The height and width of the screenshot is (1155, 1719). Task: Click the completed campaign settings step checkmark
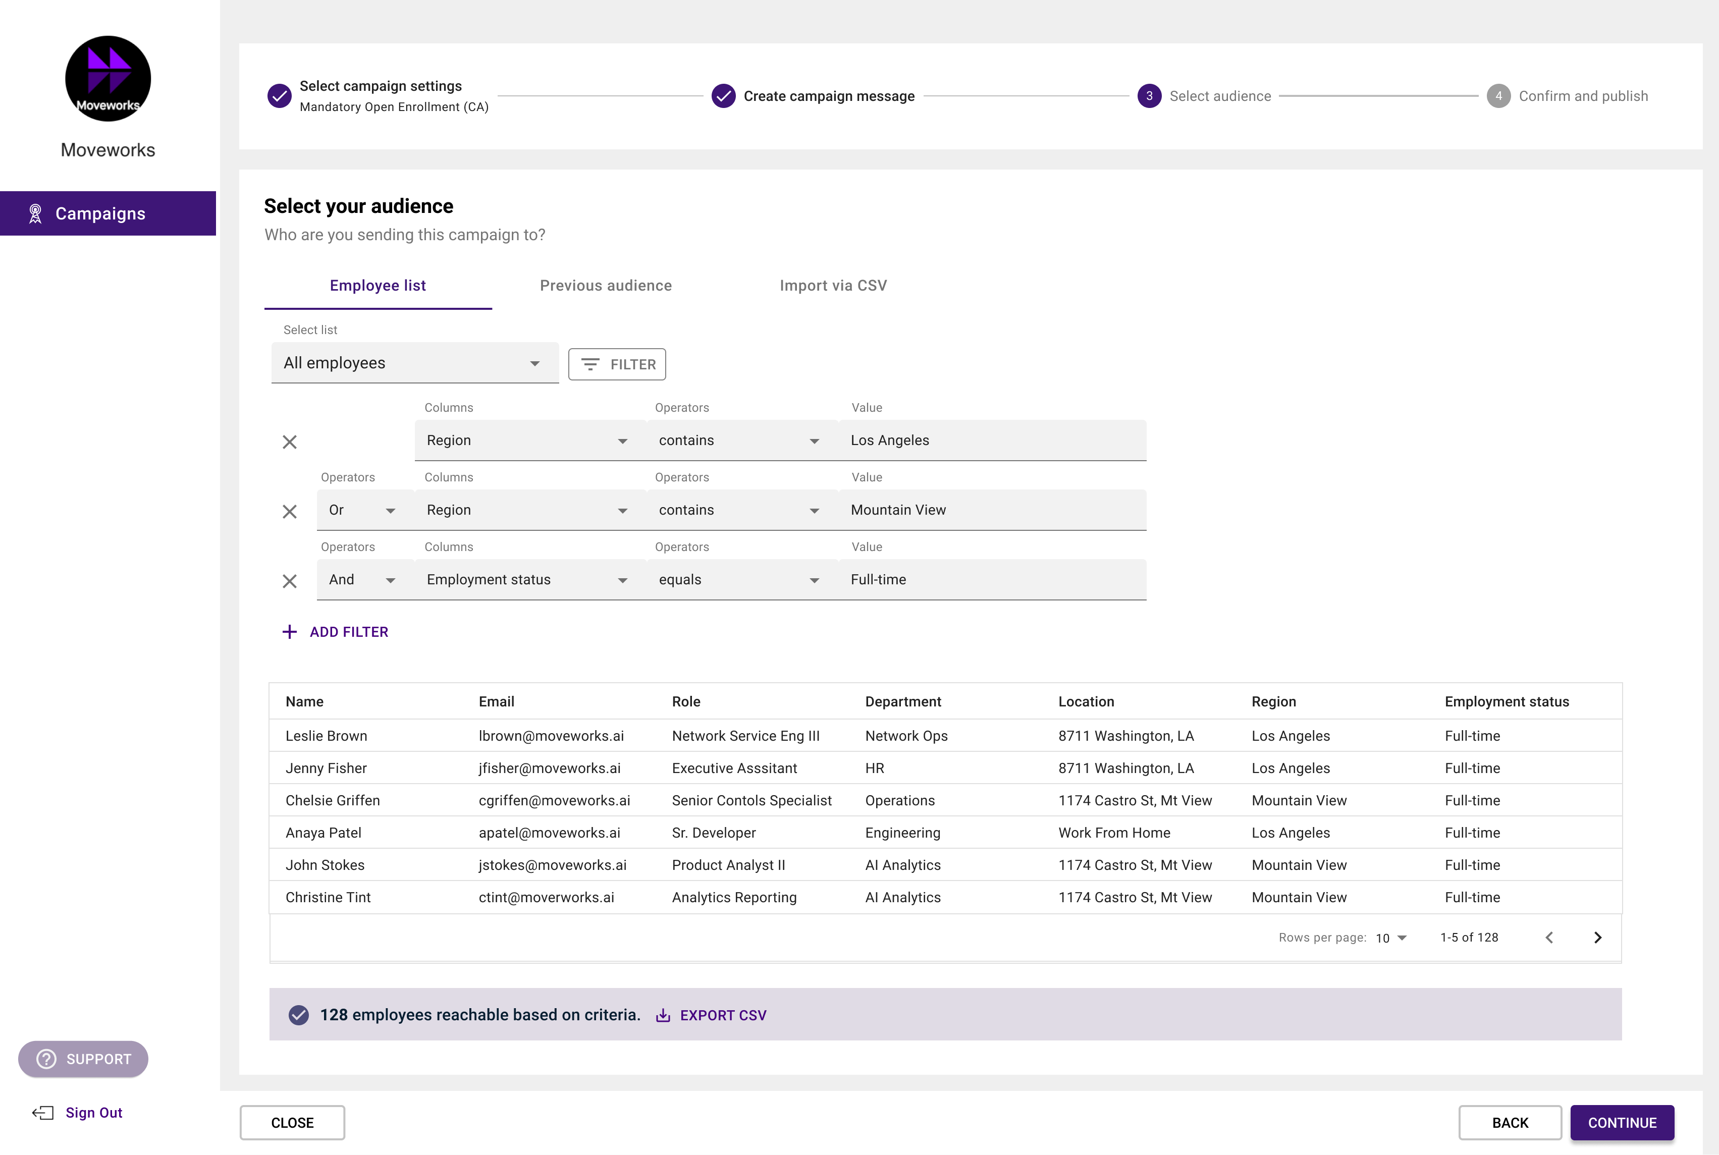click(279, 96)
